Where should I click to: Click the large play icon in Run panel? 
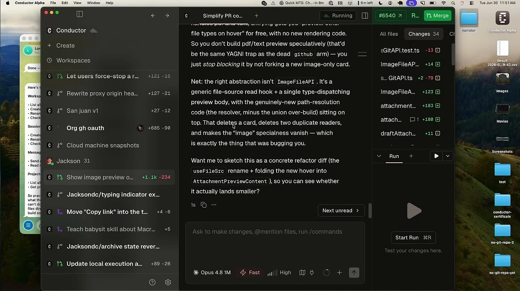pyautogui.click(x=413, y=211)
